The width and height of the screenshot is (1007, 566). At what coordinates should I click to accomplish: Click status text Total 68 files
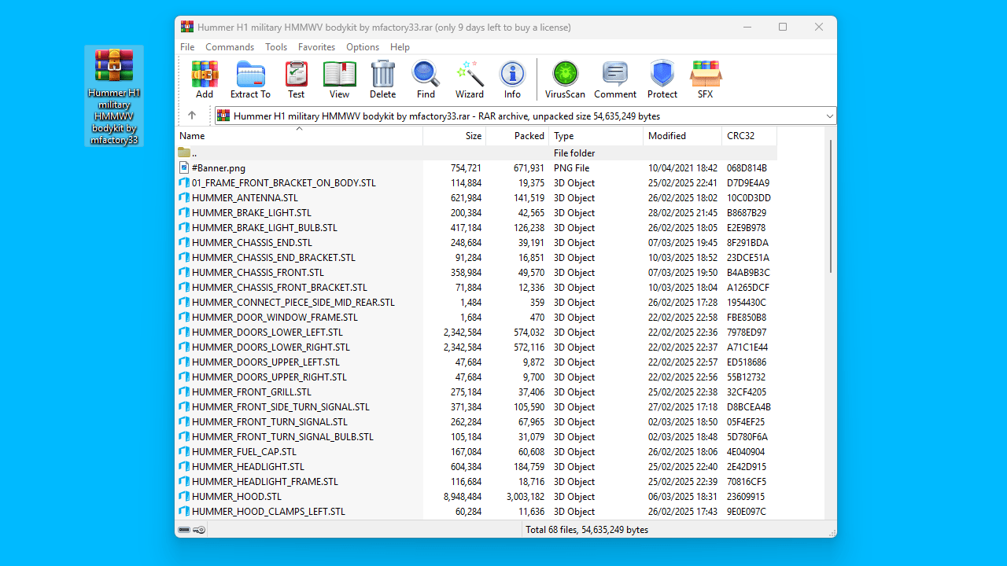[x=587, y=530]
